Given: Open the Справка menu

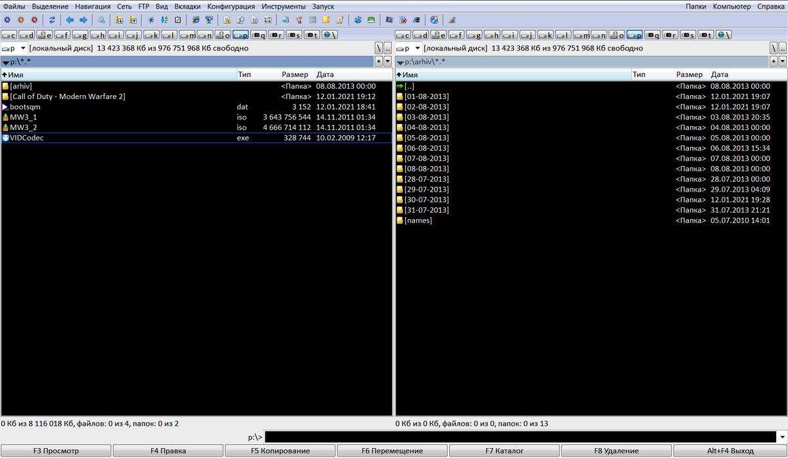Looking at the screenshot, I should point(770,6).
